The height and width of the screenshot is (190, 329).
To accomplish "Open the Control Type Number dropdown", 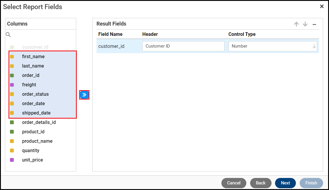I will pos(273,46).
